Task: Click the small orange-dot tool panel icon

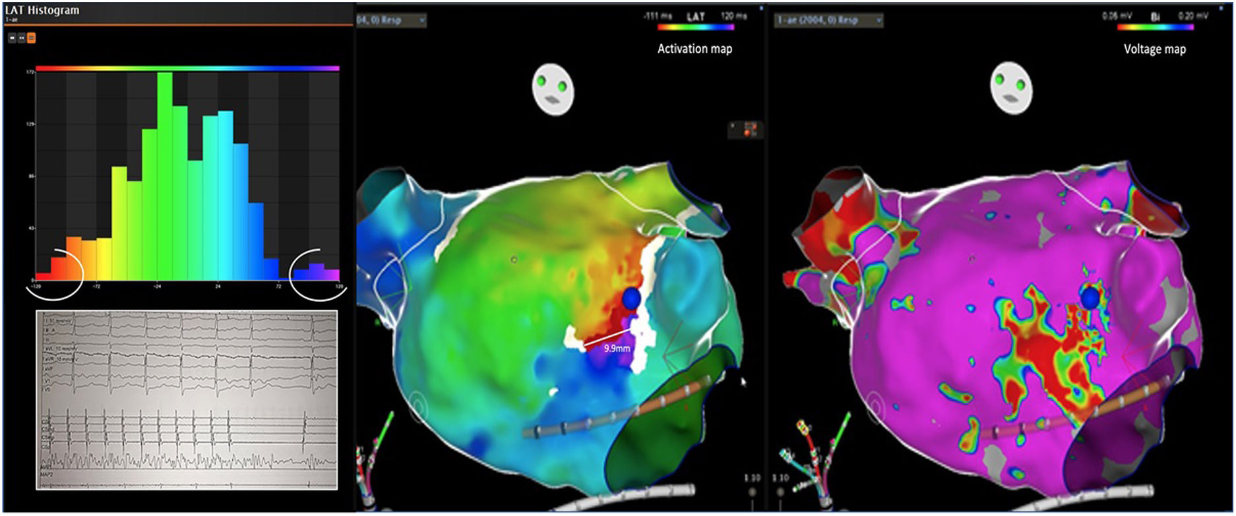Action: point(745,130)
